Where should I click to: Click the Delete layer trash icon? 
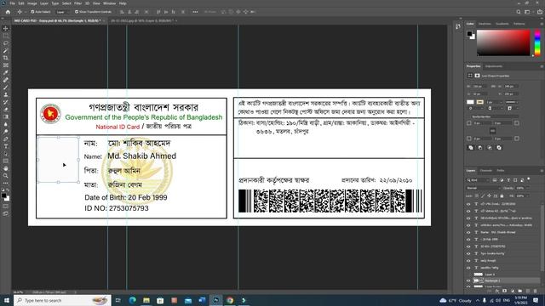click(536, 291)
